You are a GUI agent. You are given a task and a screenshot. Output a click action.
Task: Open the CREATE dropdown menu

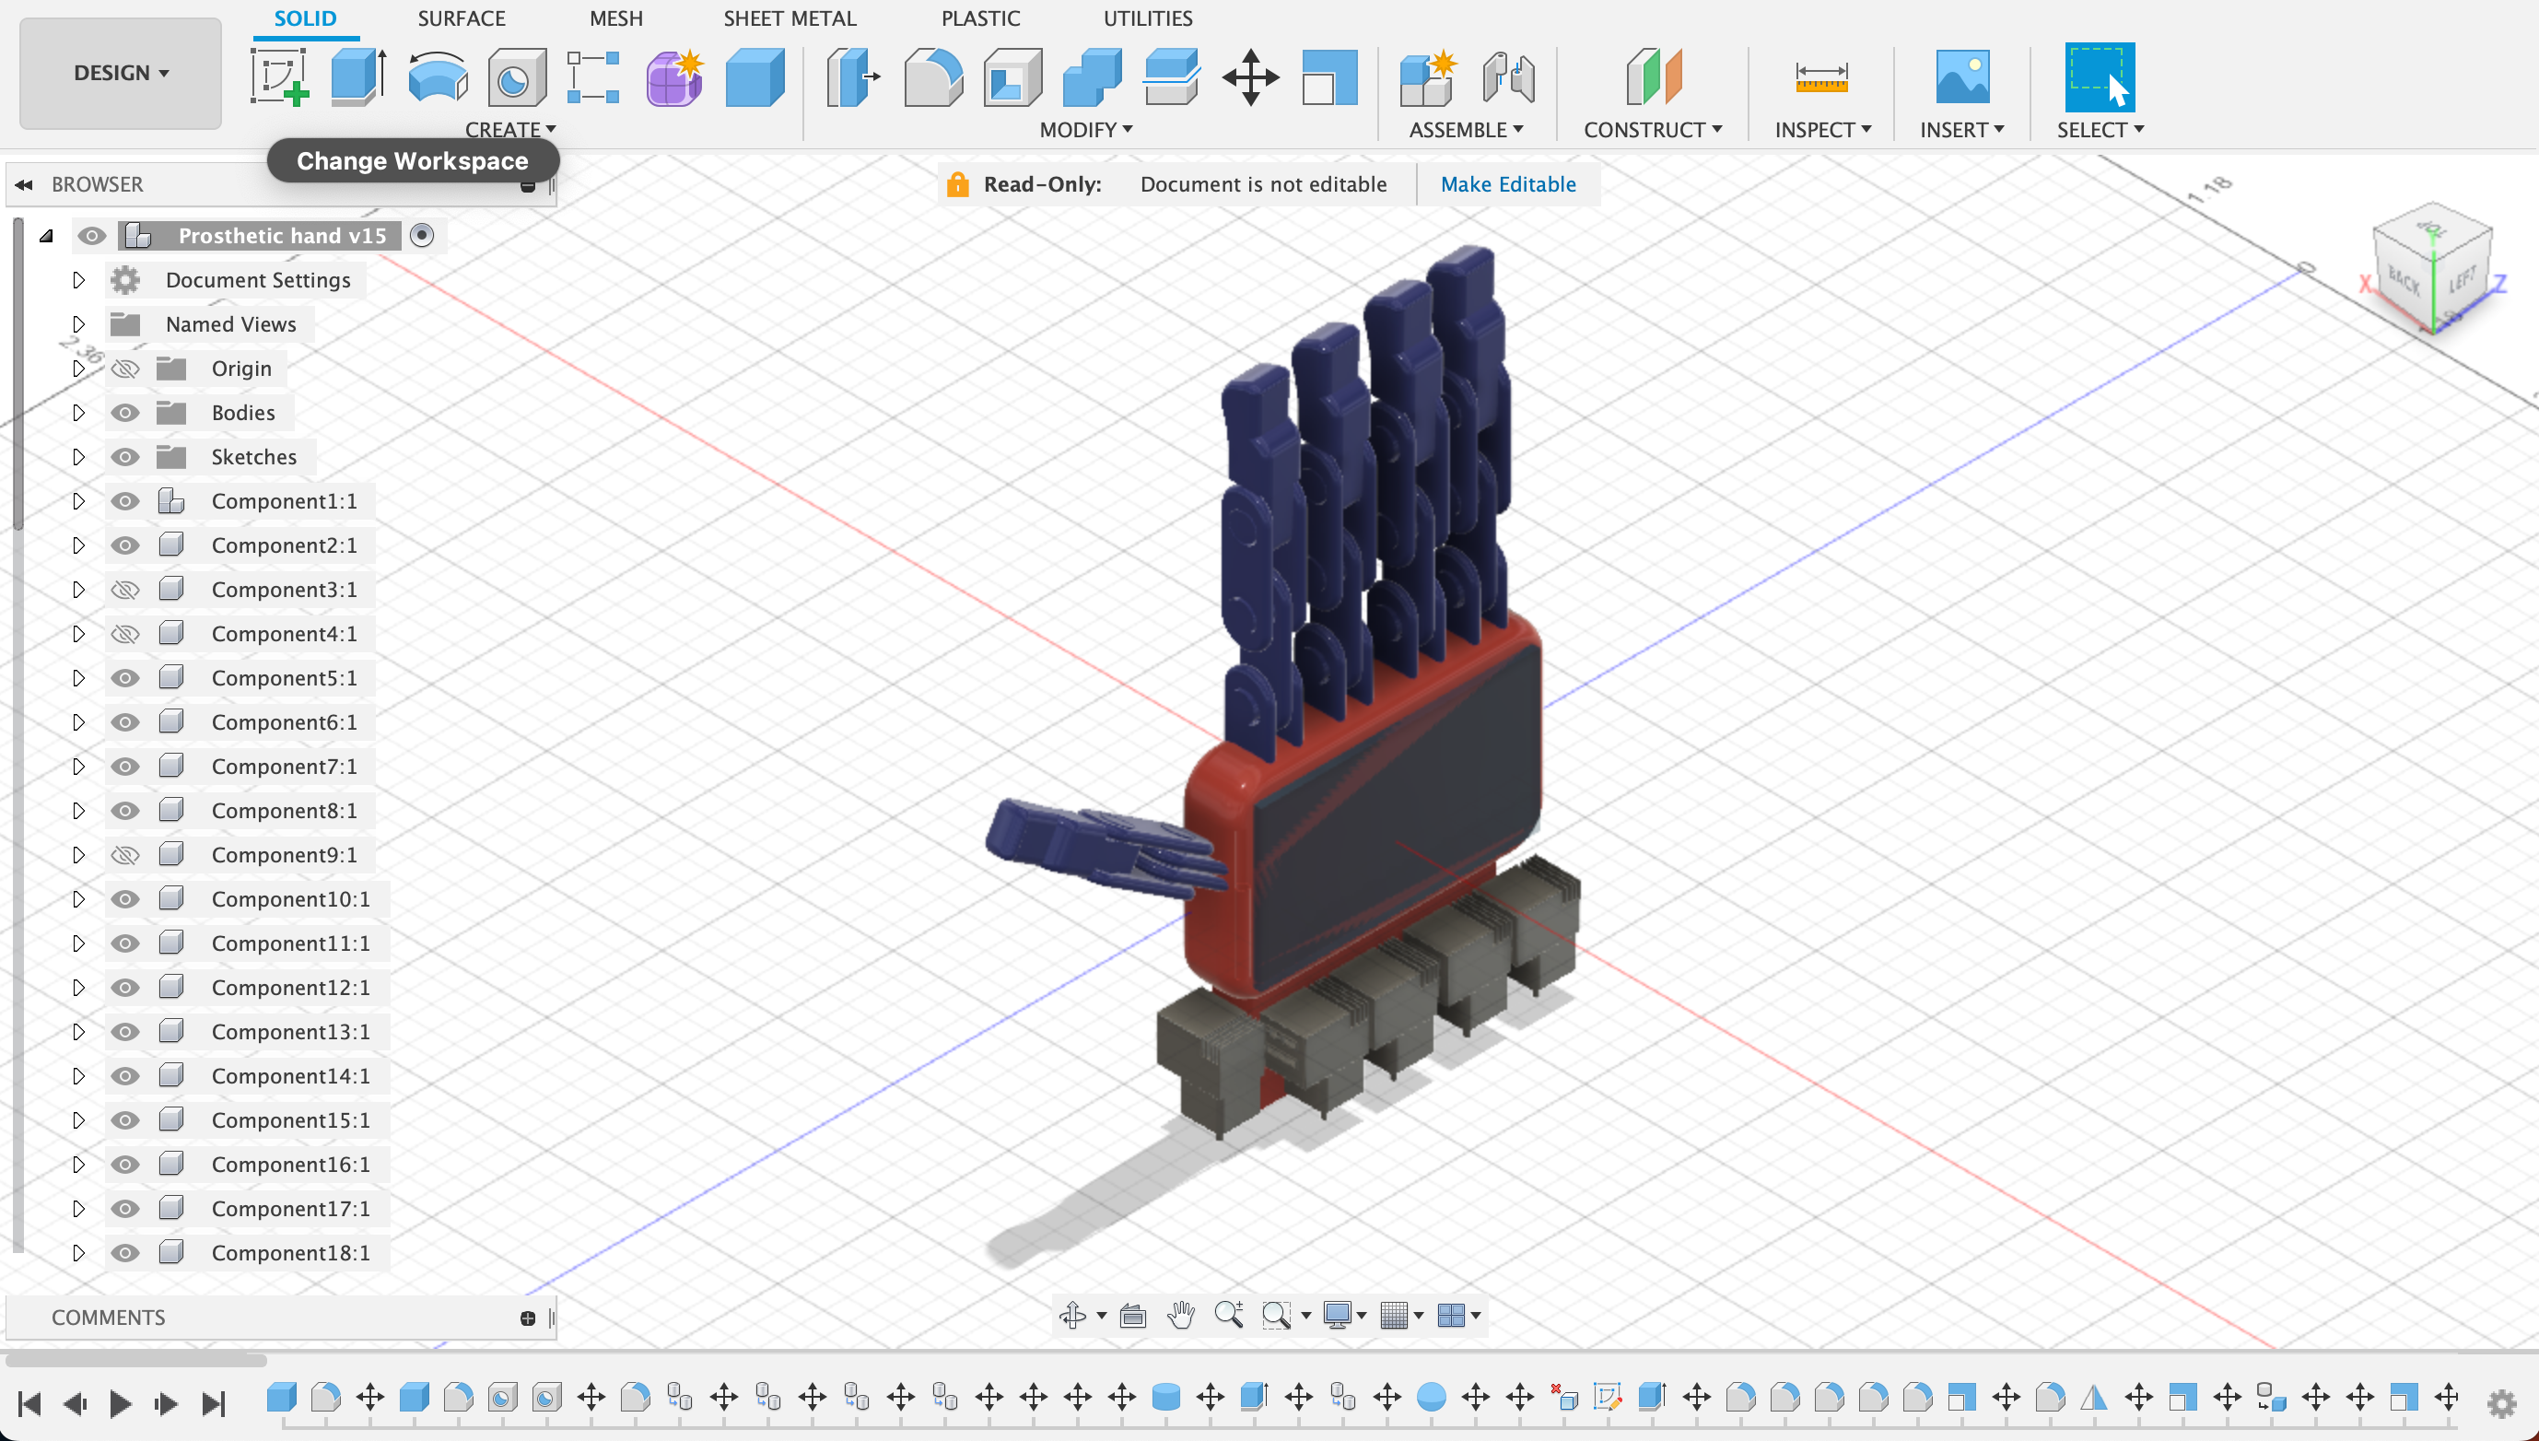tap(510, 130)
